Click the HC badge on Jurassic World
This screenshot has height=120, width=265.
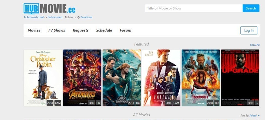point(138,103)
